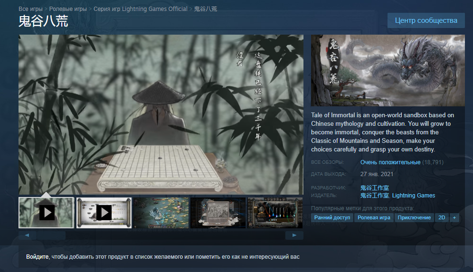Select the Ролевая игра tag
The height and width of the screenshot is (272, 473).
pos(374,217)
